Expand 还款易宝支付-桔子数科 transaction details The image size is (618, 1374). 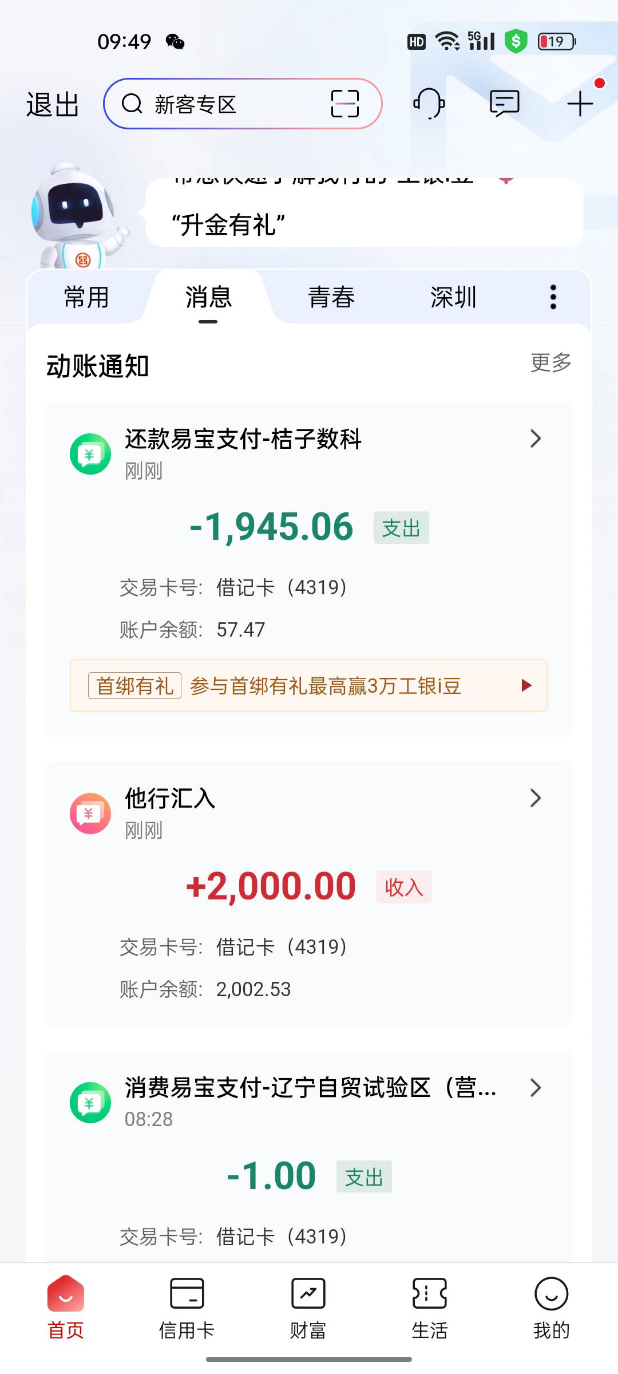[x=535, y=439]
